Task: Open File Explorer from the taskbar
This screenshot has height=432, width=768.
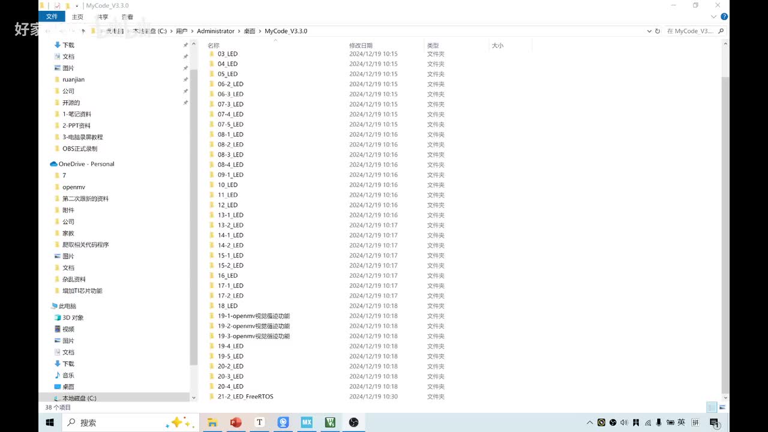Action: pos(212,422)
